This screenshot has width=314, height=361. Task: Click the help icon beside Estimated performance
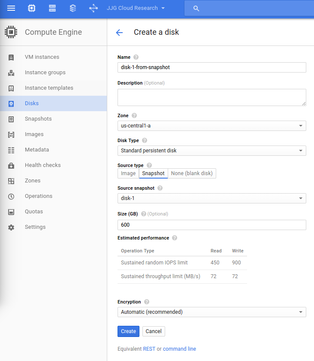tap(175, 238)
